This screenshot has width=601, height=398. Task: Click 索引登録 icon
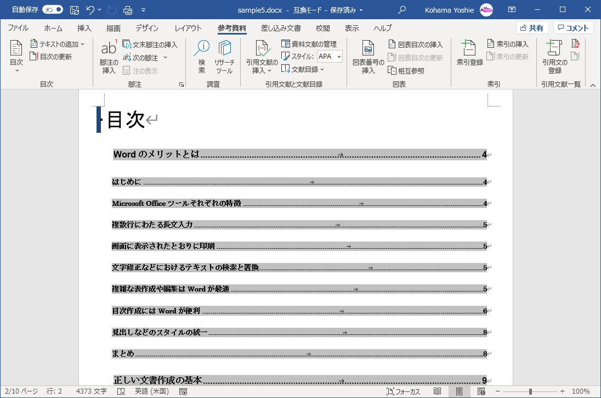point(469,53)
